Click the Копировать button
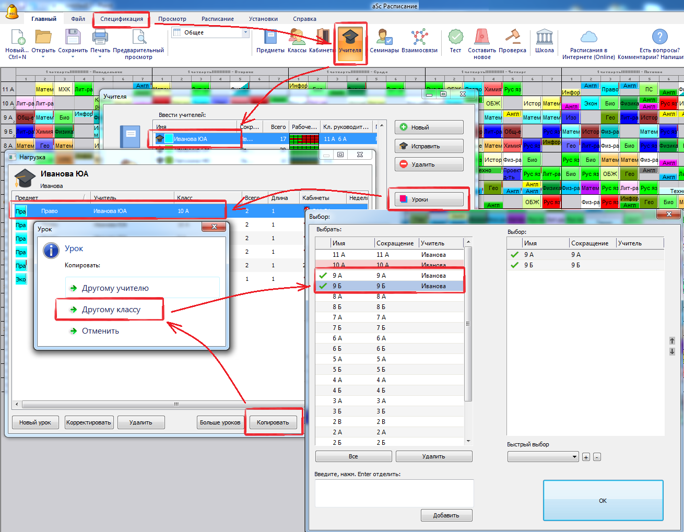The image size is (684, 532). [273, 422]
